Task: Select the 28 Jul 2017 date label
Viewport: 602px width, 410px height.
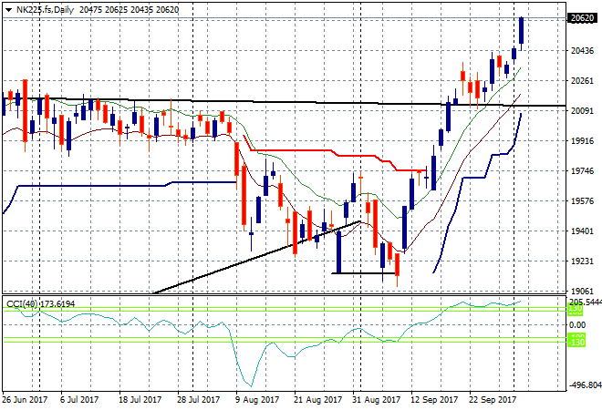Action: pos(198,400)
